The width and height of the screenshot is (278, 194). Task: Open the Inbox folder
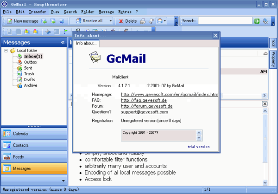pos(33,56)
